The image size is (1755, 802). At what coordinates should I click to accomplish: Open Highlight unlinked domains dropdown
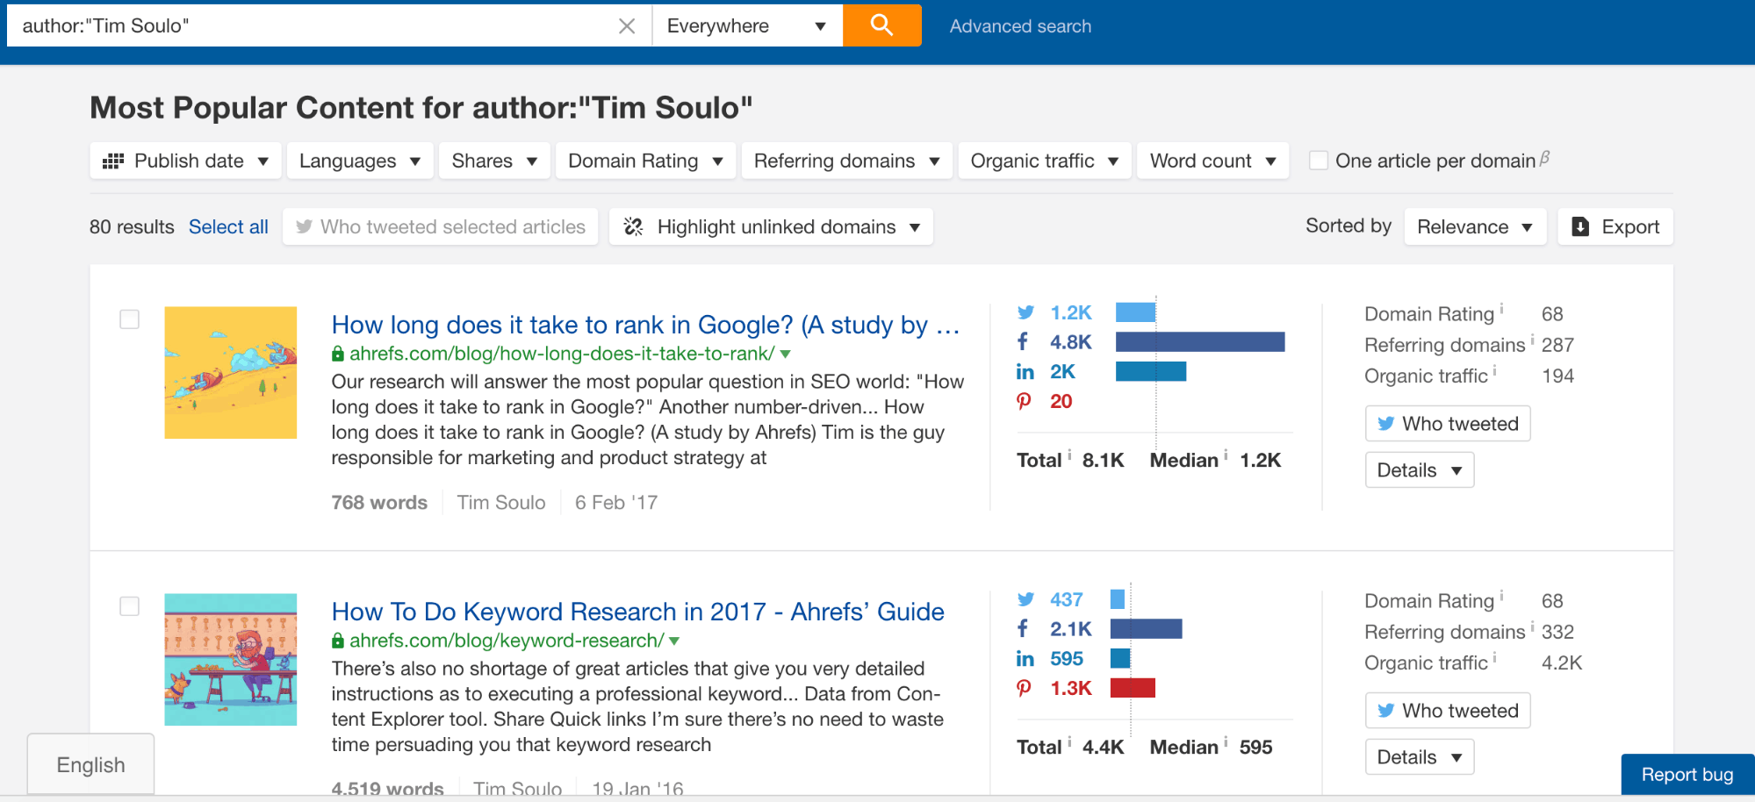pyautogui.click(x=771, y=226)
